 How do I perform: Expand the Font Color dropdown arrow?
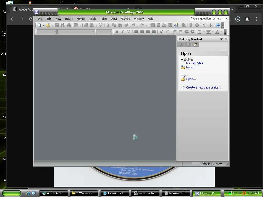pos(221,32)
